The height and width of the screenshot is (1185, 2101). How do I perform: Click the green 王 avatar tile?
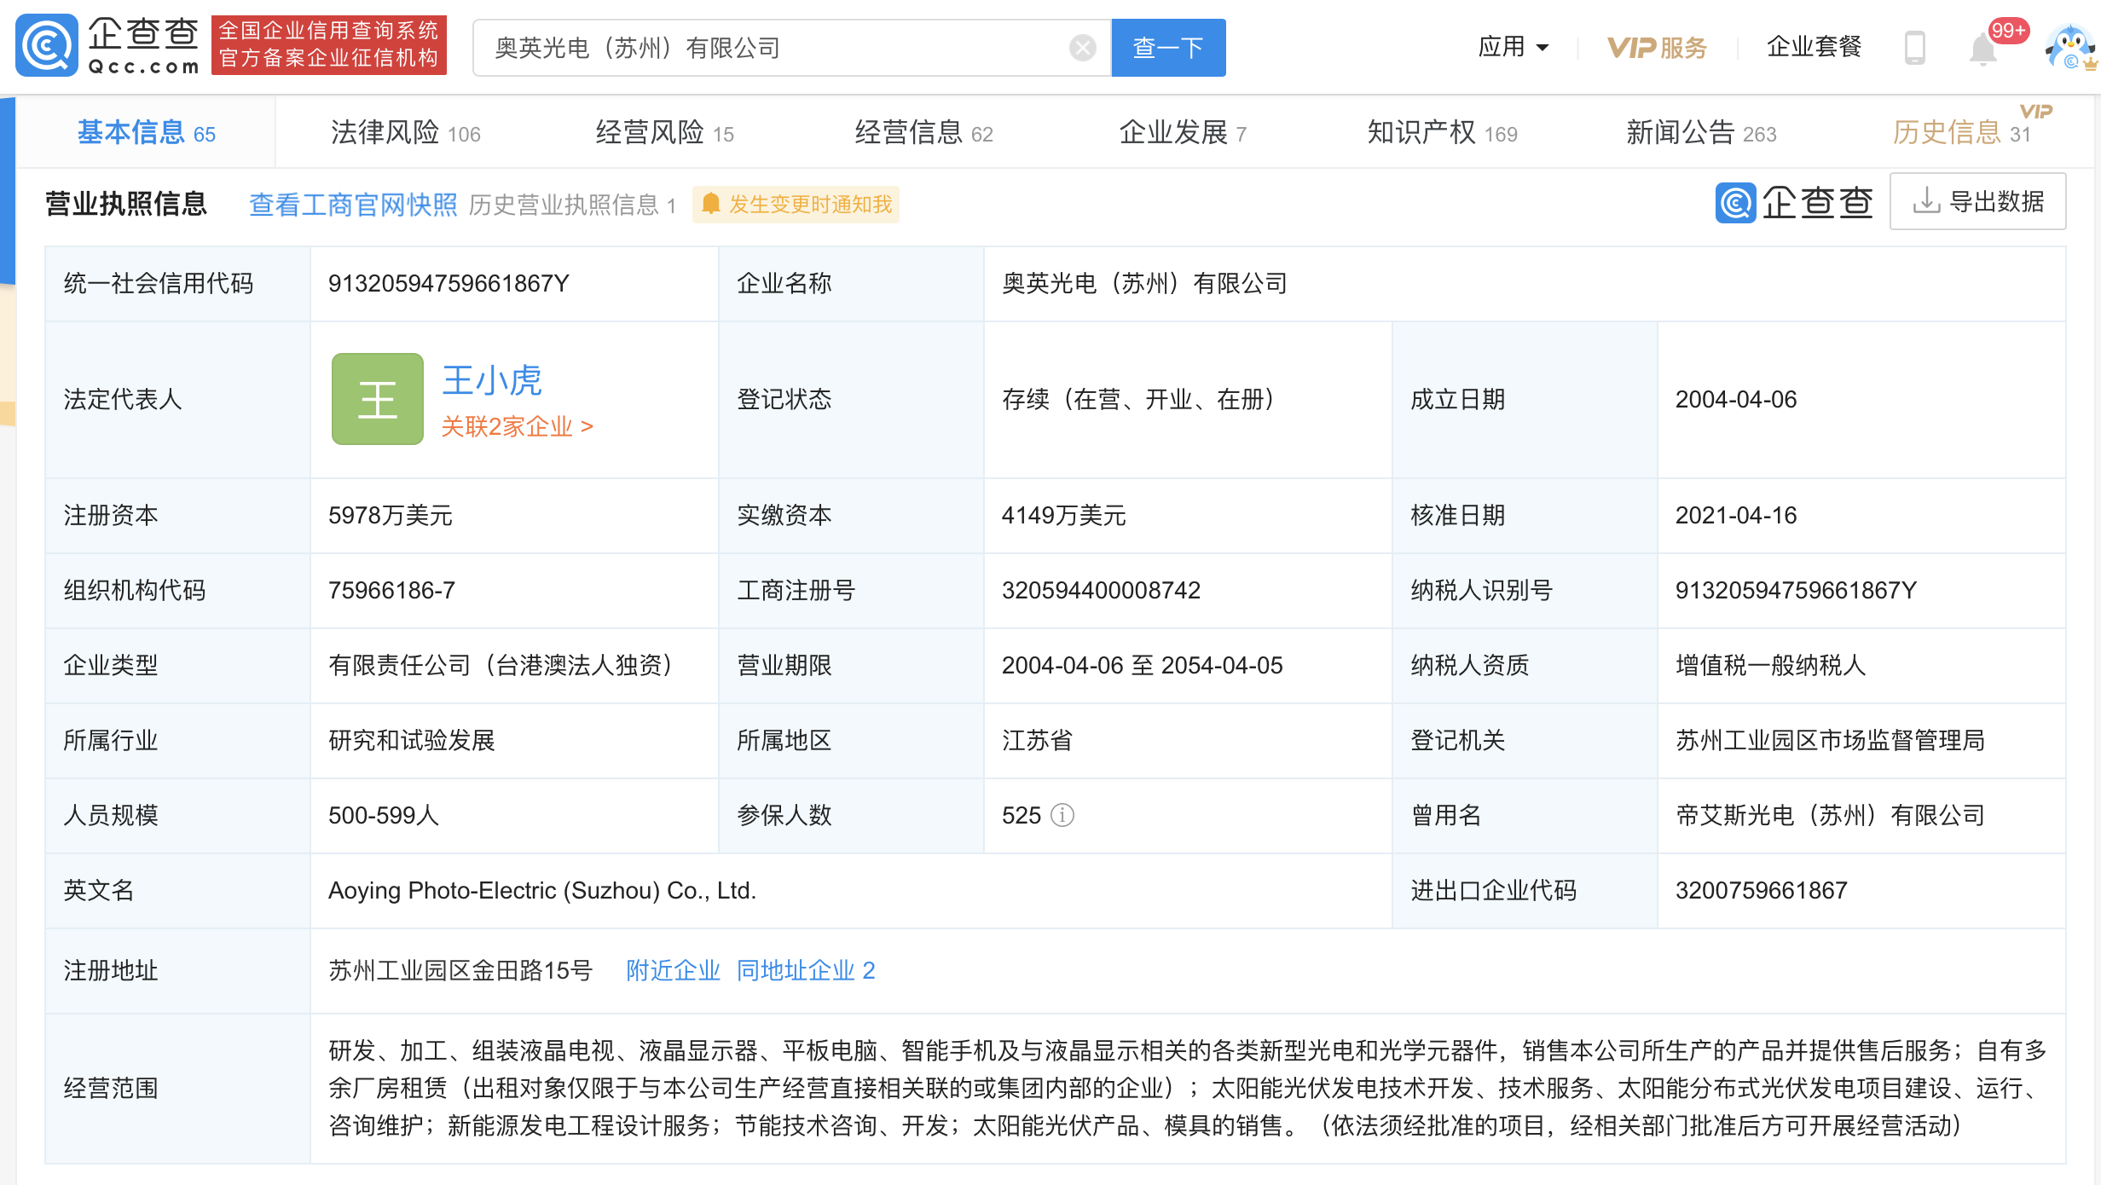tap(378, 399)
